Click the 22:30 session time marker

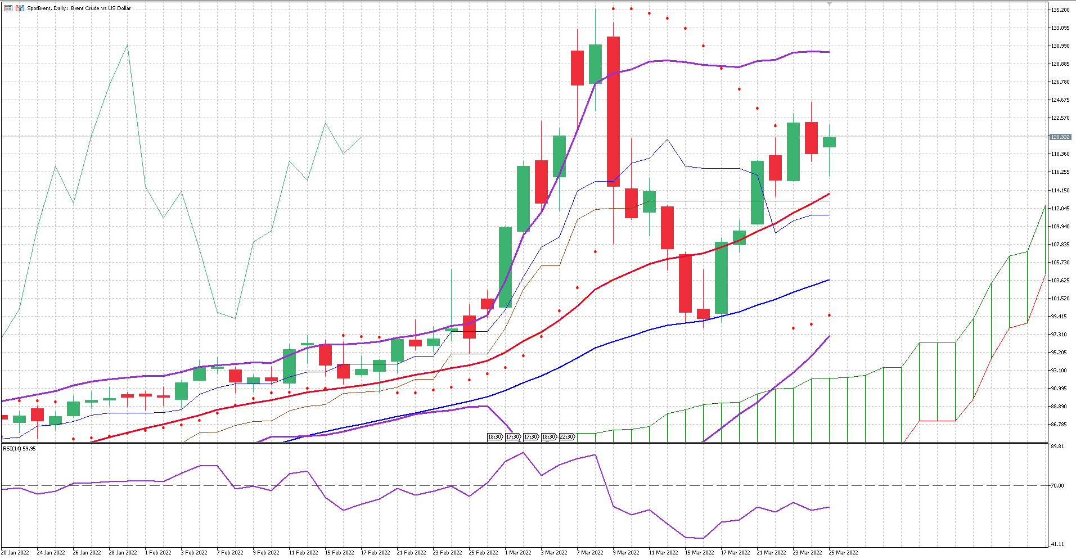click(x=567, y=436)
